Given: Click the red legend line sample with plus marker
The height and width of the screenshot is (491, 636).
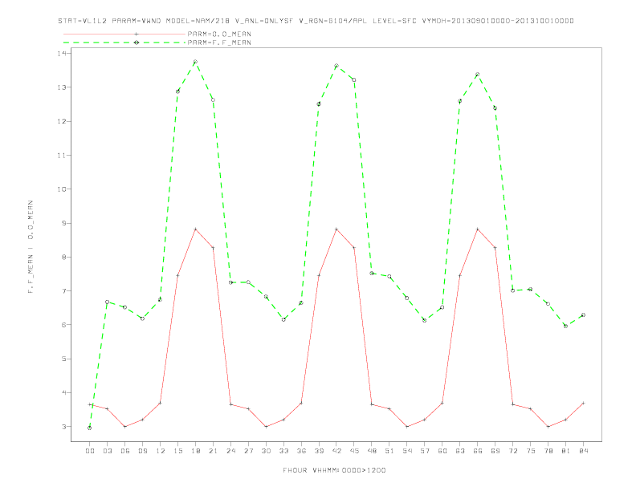Looking at the screenshot, I should [x=124, y=34].
